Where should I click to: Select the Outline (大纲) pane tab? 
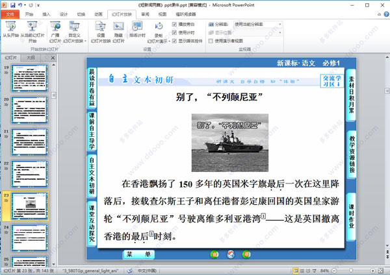pyautogui.click(x=31, y=58)
